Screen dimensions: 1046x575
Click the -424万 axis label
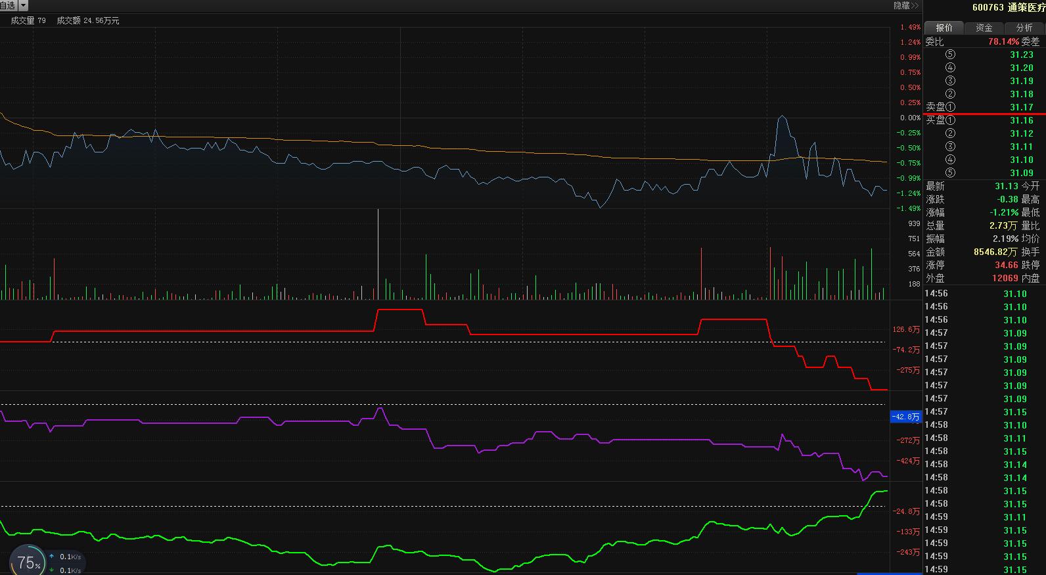[909, 461]
